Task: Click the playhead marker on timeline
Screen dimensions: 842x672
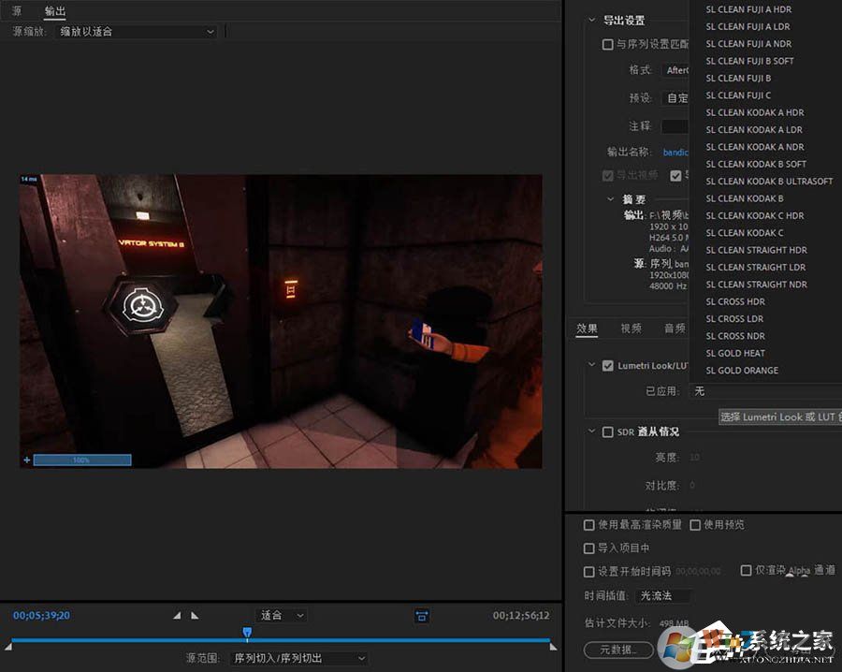Action: (247, 634)
